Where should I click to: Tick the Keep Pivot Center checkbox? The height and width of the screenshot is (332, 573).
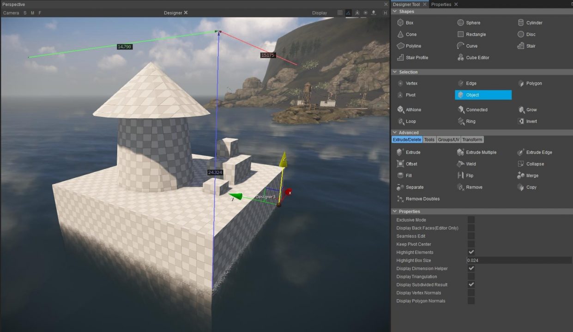(471, 244)
